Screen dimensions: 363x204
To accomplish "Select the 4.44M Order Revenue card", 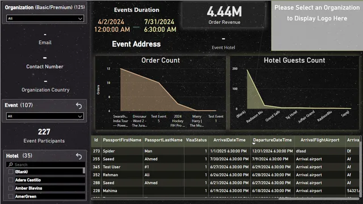I will click(x=224, y=15).
